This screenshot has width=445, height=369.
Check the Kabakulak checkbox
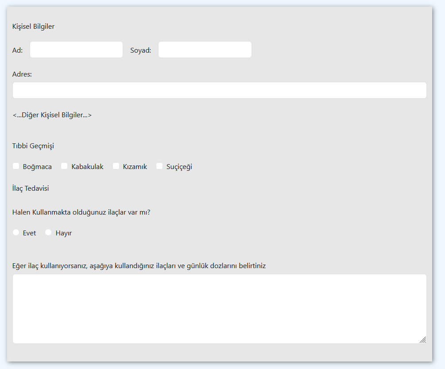pos(64,166)
